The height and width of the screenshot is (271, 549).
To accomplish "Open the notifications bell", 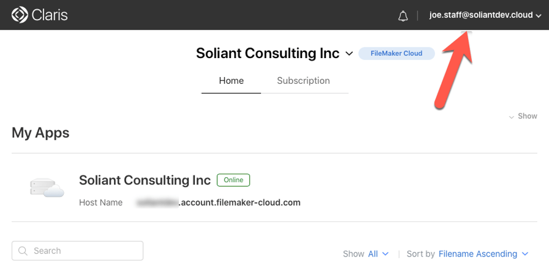I will pos(403,16).
